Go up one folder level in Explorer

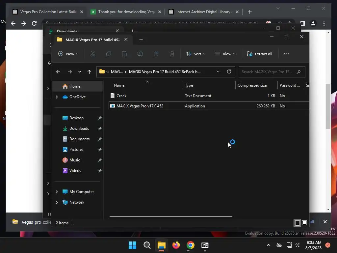click(90, 72)
